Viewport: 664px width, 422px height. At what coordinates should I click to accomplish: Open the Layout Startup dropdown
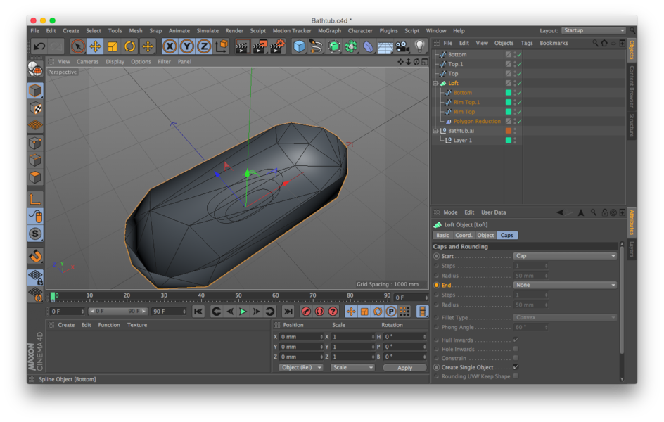click(x=593, y=30)
